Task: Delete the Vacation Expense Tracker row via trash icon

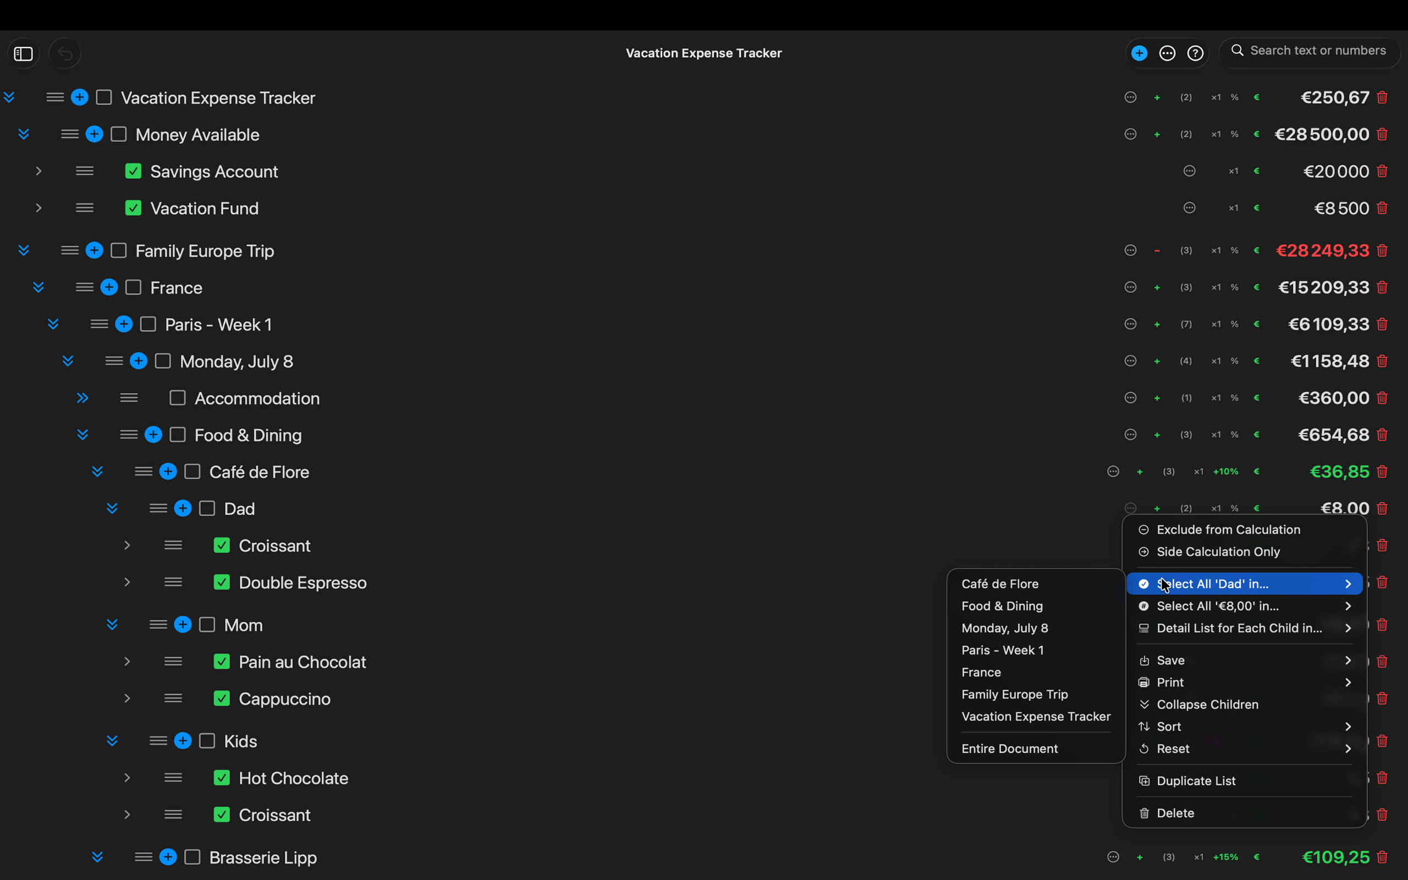Action: pyautogui.click(x=1382, y=97)
